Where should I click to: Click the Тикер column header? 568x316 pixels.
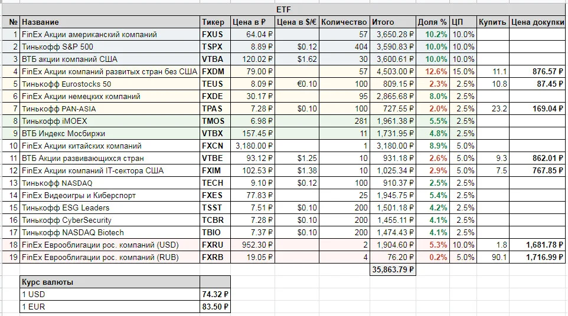pyautogui.click(x=215, y=22)
